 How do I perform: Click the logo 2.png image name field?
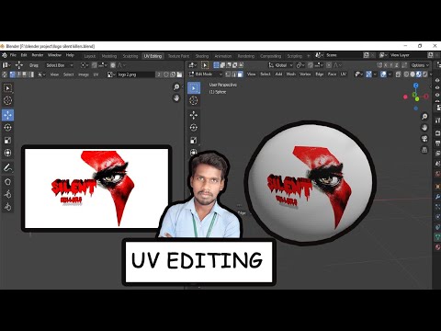click(136, 74)
